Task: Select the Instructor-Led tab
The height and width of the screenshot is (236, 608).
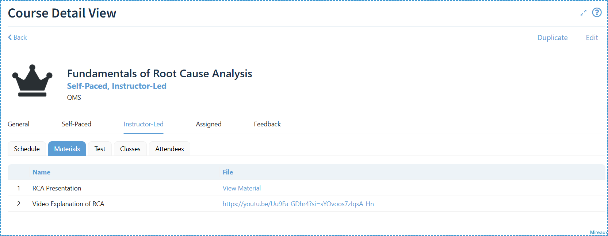Action: tap(144, 124)
